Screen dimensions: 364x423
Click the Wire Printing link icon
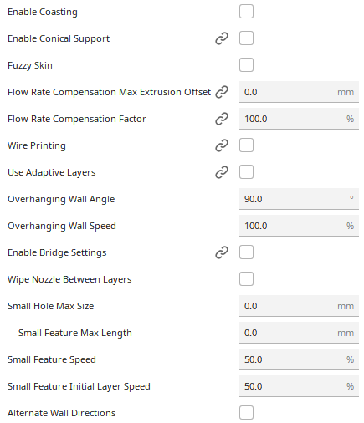222,145
